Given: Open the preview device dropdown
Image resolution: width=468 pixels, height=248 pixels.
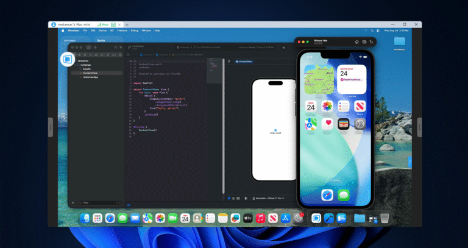Looking at the screenshot, I should [x=272, y=198].
